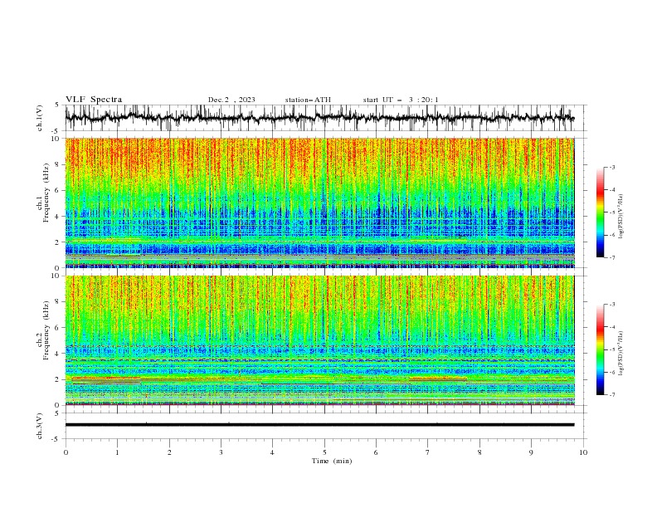Click the 'ch.3(V)' axis label

tap(40, 426)
